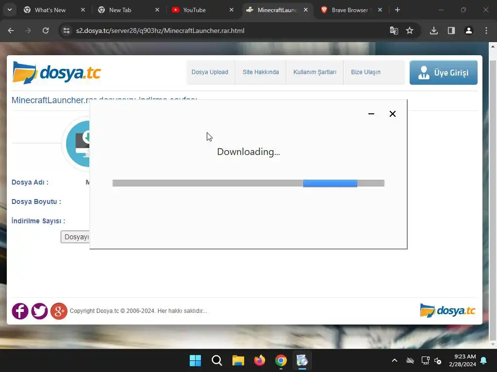The width and height of the screenshot is (497, 372).
Task: Click the Dosya Boyutu label
Action: coord(36,201)
